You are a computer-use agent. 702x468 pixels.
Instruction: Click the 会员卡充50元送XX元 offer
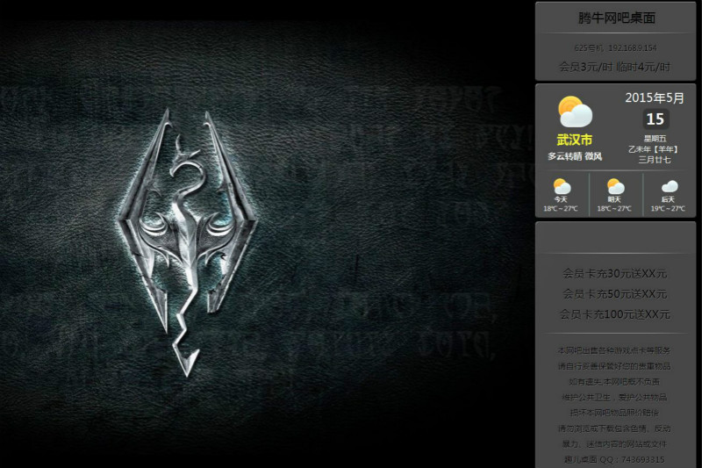coord(615,293)
